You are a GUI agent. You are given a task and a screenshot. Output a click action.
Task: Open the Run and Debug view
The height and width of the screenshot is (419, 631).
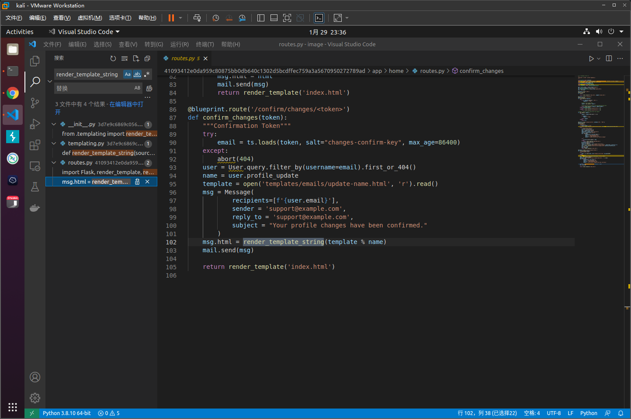(x=35, y=124)
